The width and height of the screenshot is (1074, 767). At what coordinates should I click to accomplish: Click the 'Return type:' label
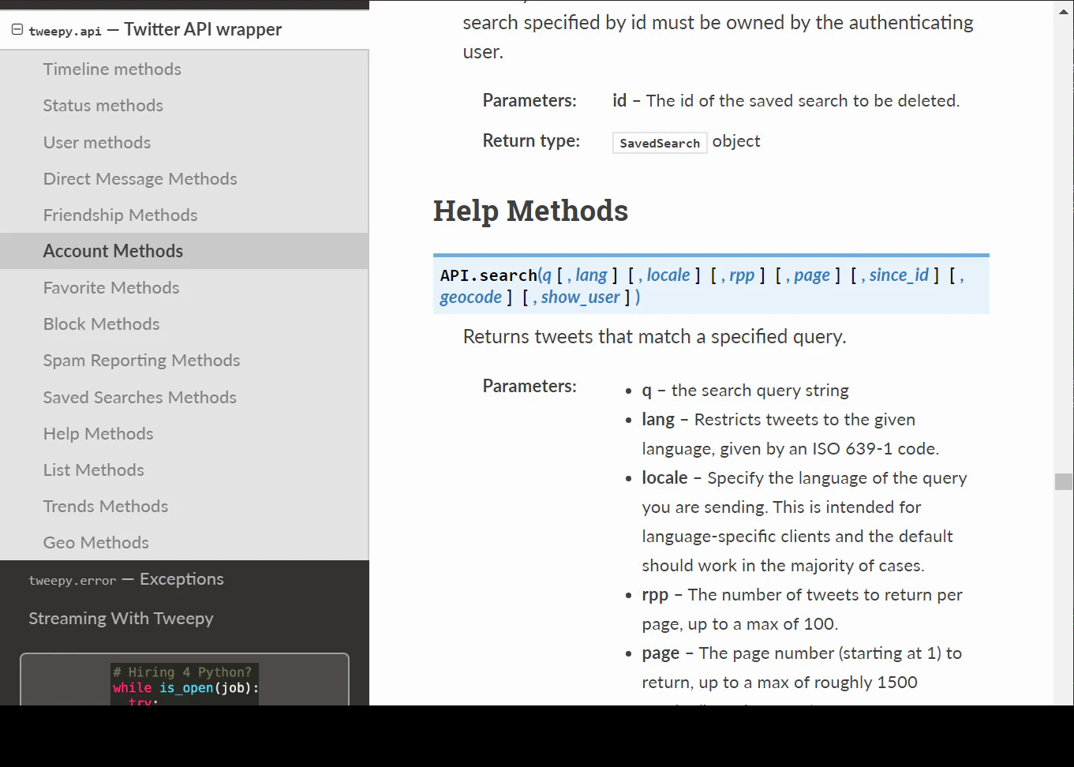tap(531, 141)
